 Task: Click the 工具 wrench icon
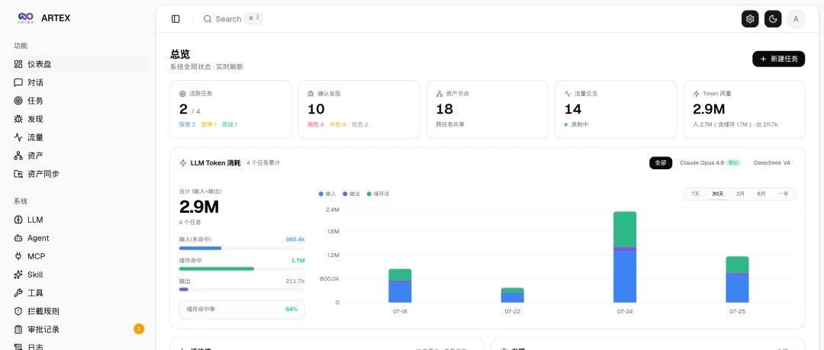click(x=18, y=293)
